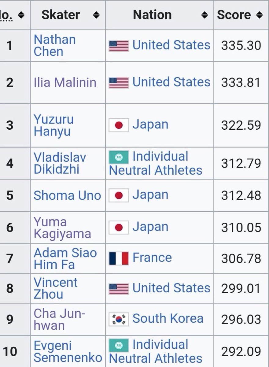Visit Vincent Zhou's page
The image size is (269, 367).
point(56,288)
